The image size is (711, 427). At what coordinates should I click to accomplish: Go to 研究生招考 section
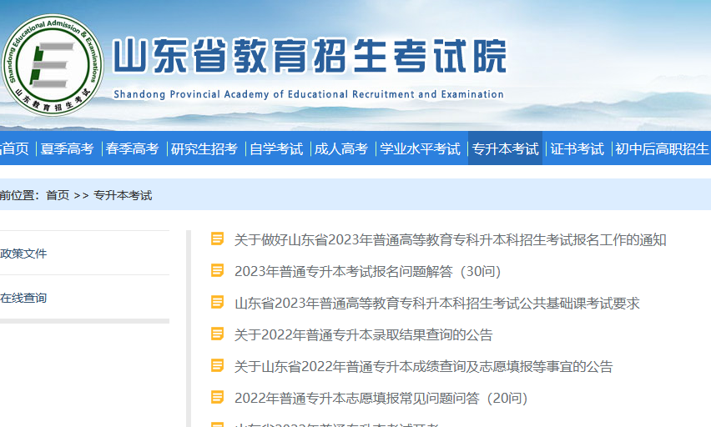204,148
